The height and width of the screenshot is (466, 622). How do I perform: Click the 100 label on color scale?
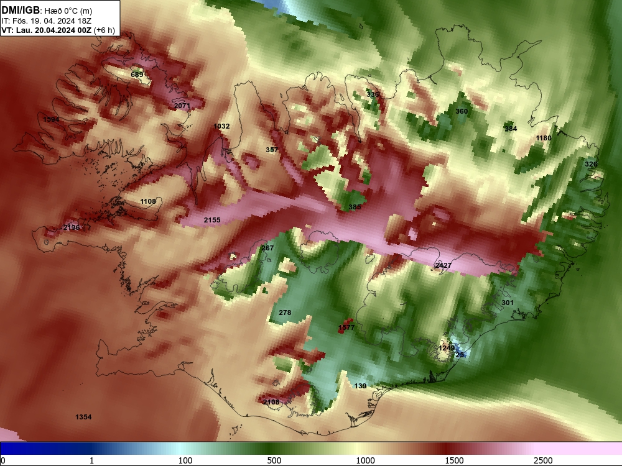(185, 460)
